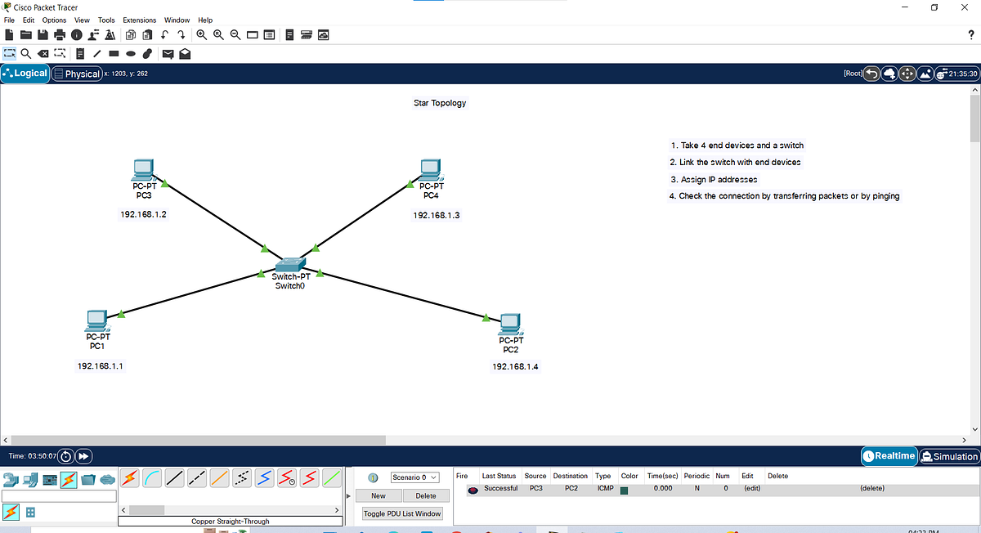Screen dimensions: 981x533
Task: Select the Delete tool in the drawing toolbar
Action: click(x=43, y=53)
